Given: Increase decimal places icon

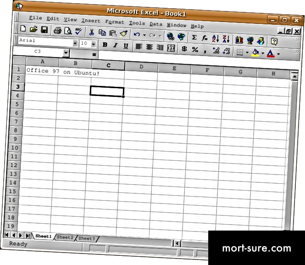Looking at the screenshot, I should (216, 51).
